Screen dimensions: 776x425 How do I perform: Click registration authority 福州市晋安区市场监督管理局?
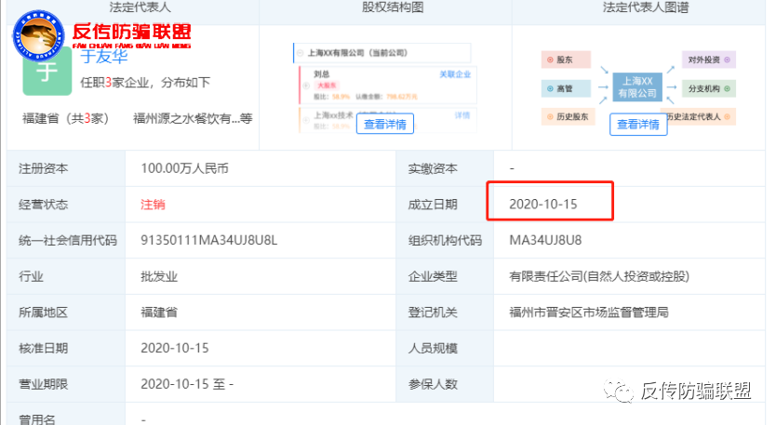(x=589, y=312)
